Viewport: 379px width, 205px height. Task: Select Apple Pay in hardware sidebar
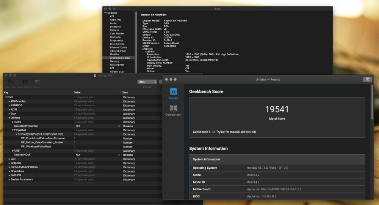(116, 20)
